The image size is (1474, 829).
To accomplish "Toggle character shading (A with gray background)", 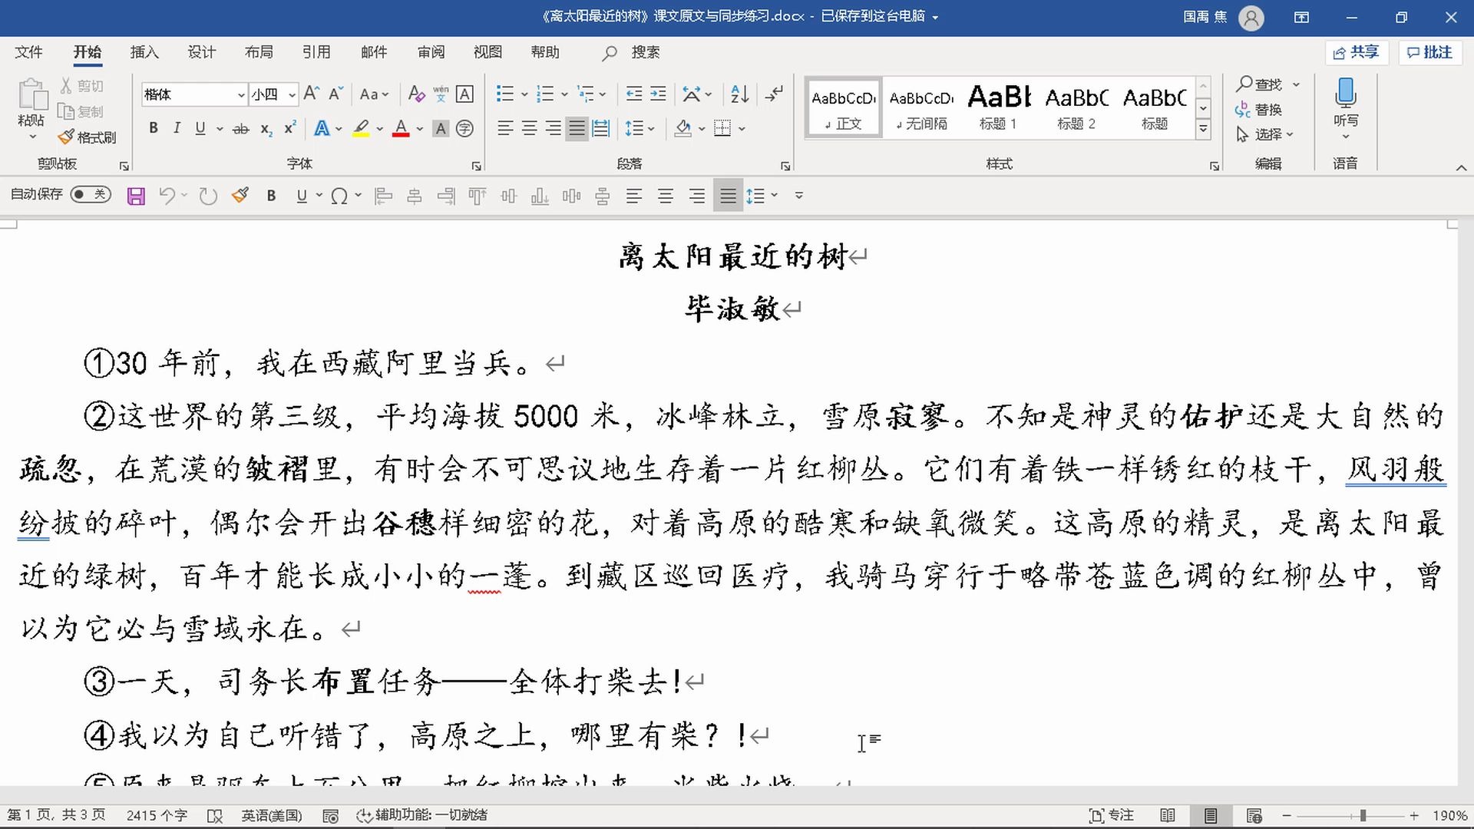I will tap(440, 129).
